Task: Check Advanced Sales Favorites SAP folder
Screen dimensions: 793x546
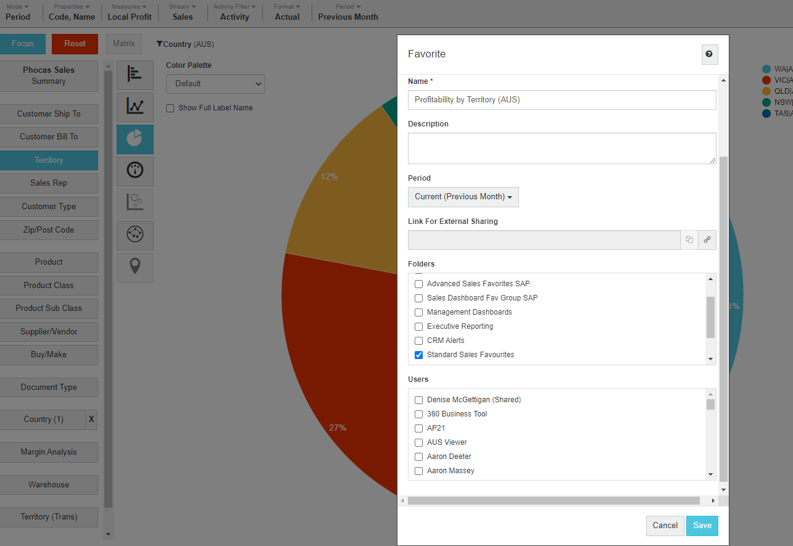Action: (x=418, y=284)
